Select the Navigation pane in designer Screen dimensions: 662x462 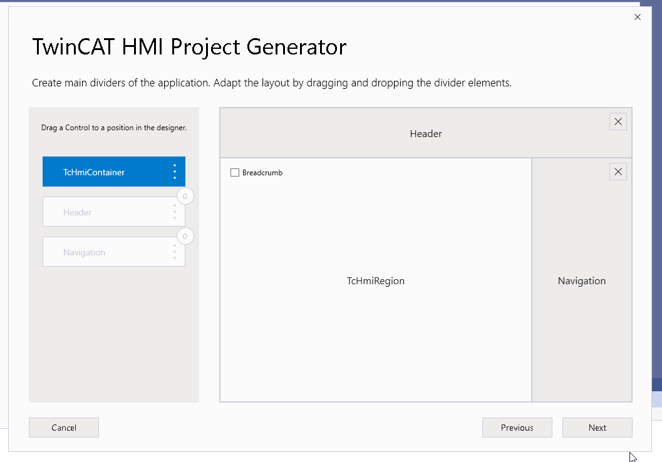[582, 280]
